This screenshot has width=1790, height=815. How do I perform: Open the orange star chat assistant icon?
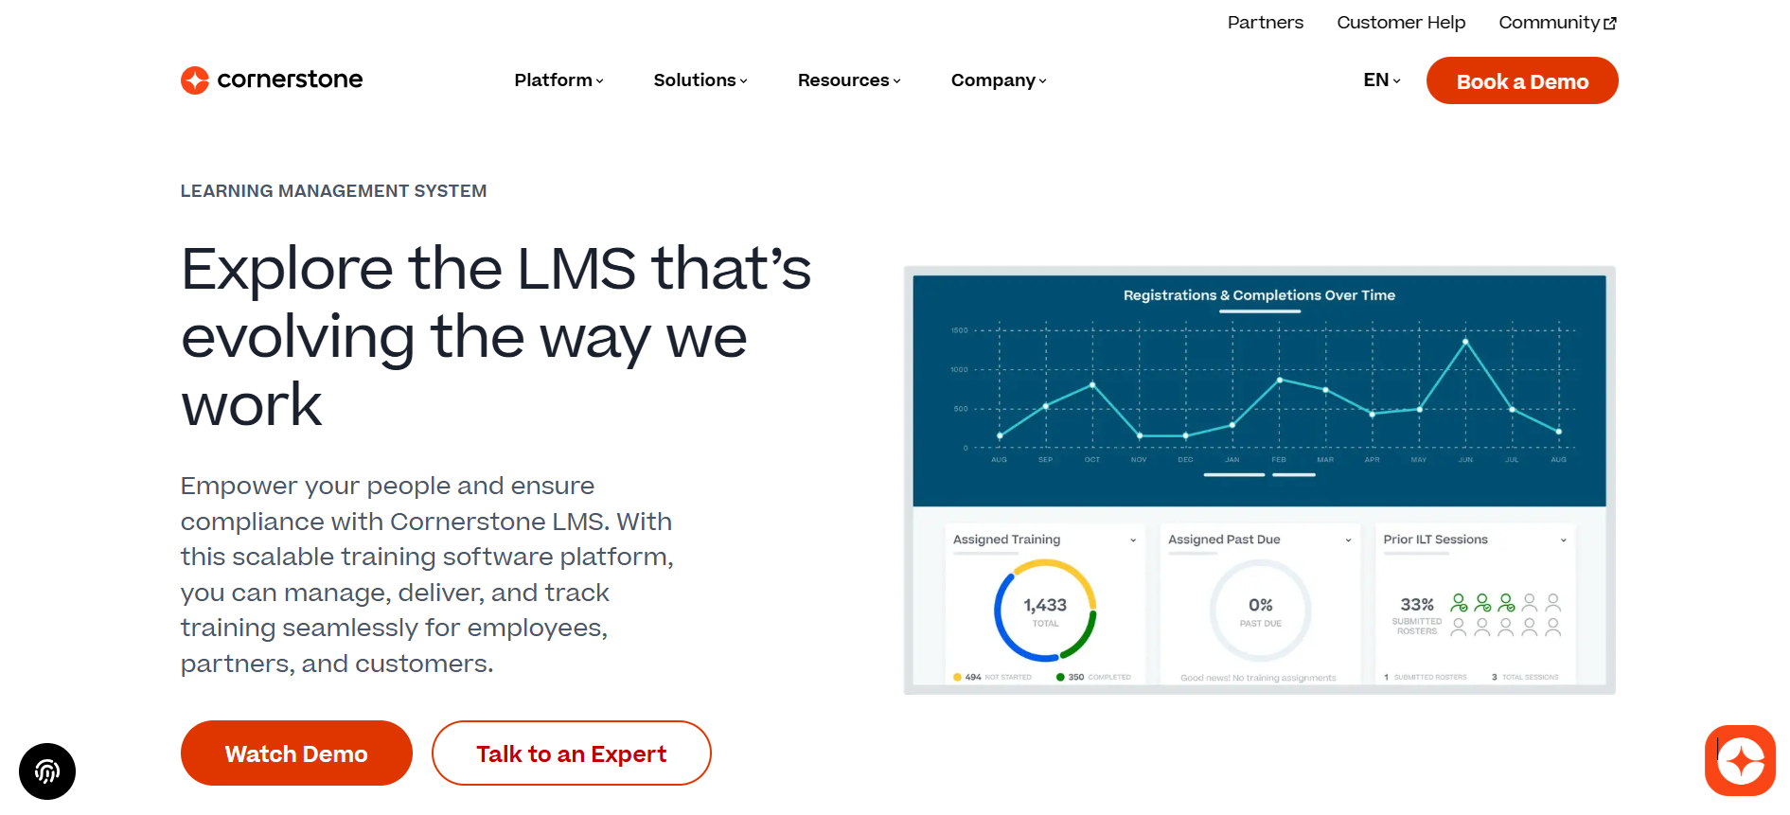pyautogui.click(x=1740, y=760)
